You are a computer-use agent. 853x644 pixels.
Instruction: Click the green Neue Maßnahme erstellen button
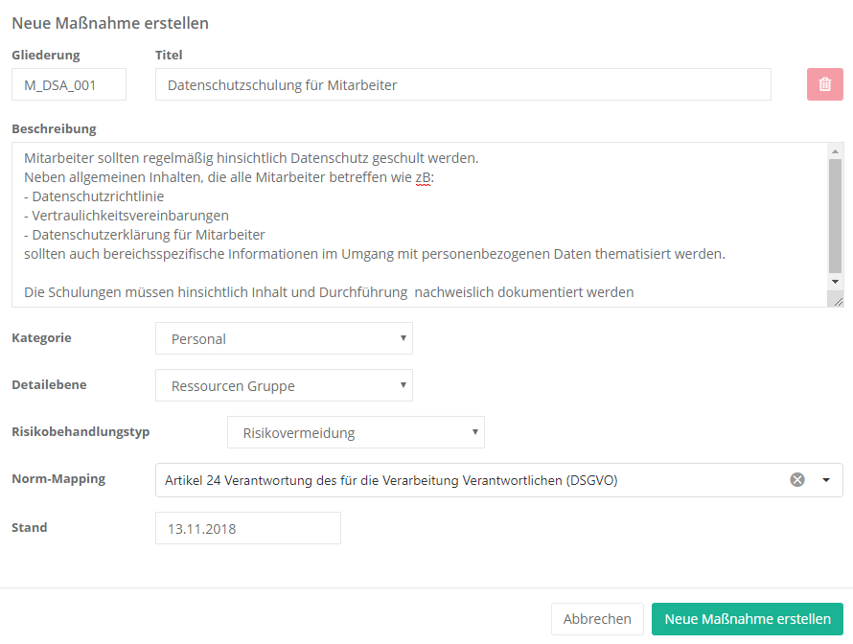tap(747, 619)
